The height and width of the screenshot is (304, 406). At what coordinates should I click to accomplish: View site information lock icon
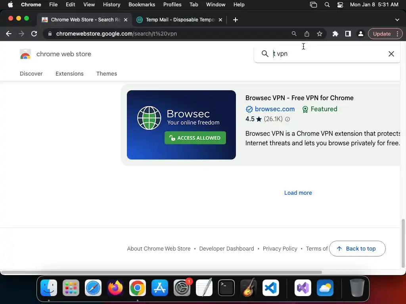pyautogui.click(x=50, y=34)
